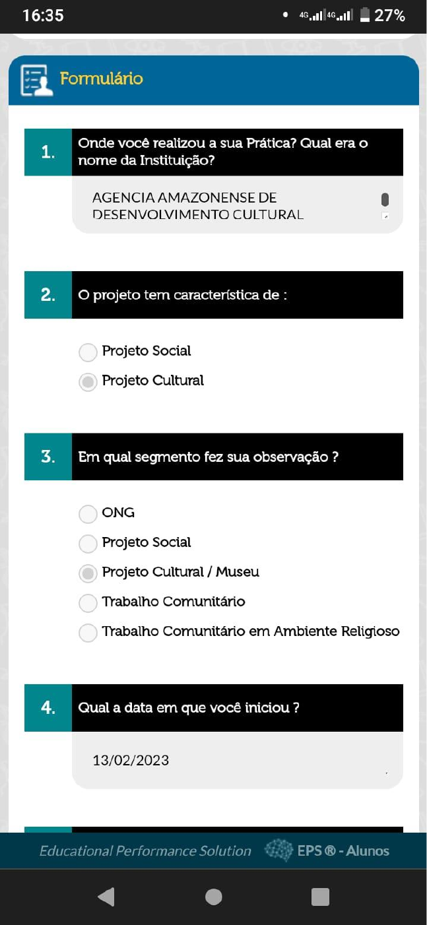Tap the resize handle of date field
This screenshot has width=427, height=925.
pos(386,773)
